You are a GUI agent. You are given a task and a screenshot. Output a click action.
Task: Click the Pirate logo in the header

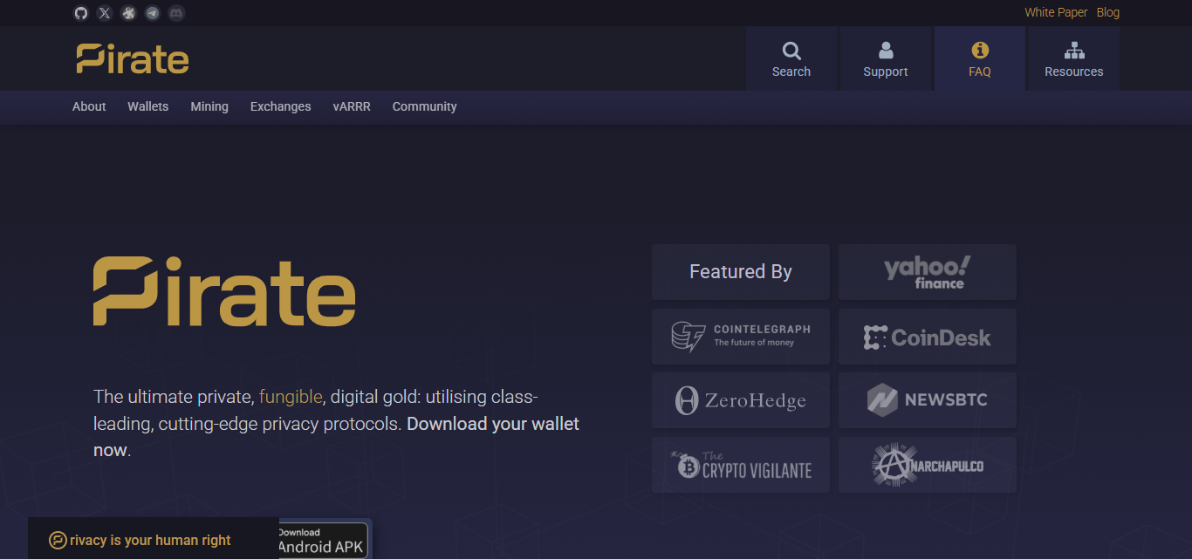coord(133,58)
